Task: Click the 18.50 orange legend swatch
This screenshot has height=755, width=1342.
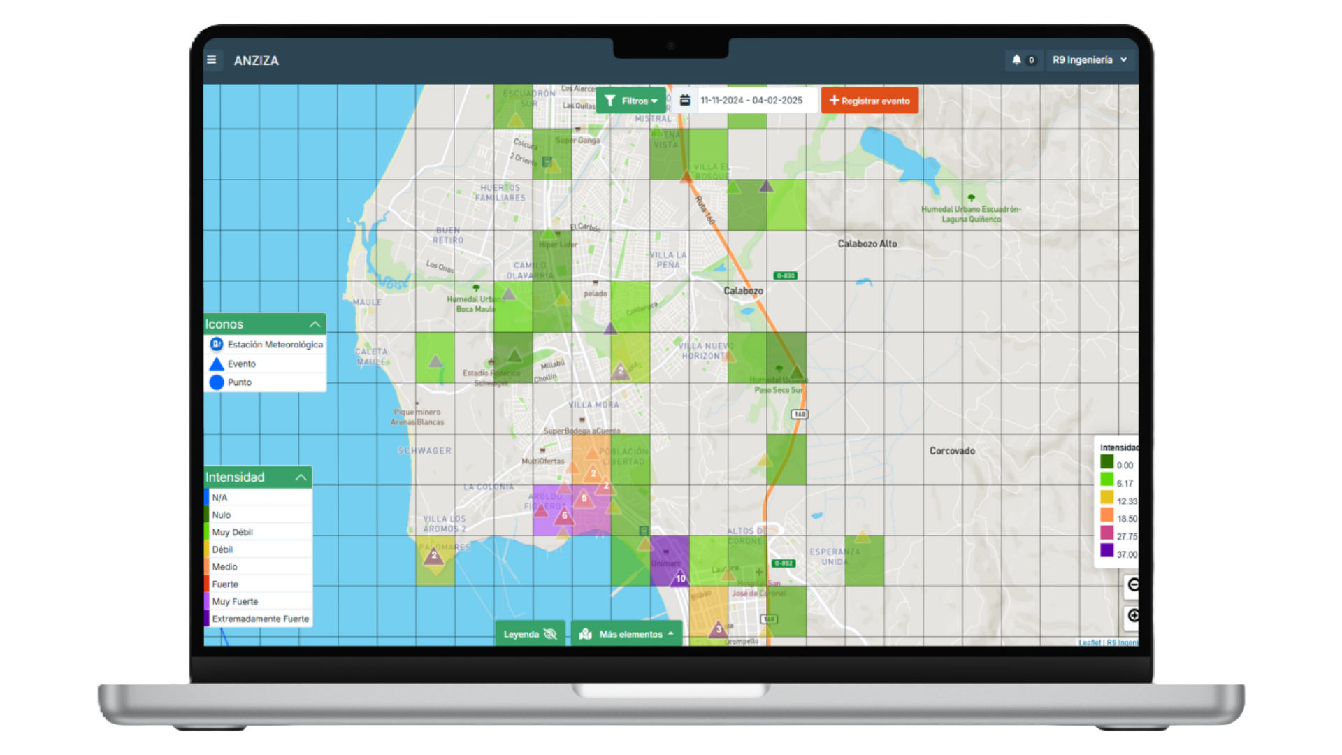Action: [1107, 515]
